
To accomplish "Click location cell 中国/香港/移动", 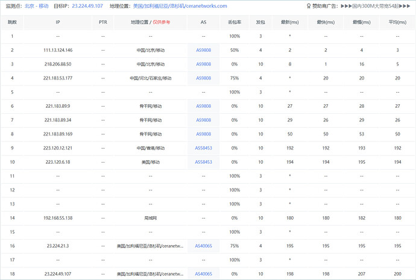I will [151, 148].
